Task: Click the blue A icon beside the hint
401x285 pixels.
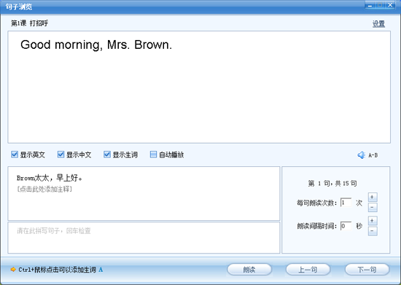Action: (x=101, y=270)
